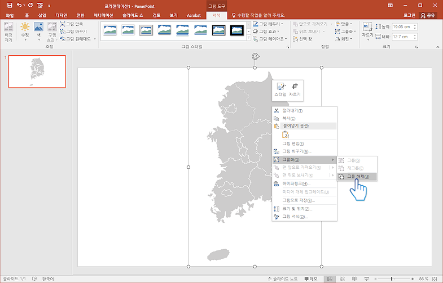
Task: Click the 높이 (height) input field
Action: tap(402, 27)
